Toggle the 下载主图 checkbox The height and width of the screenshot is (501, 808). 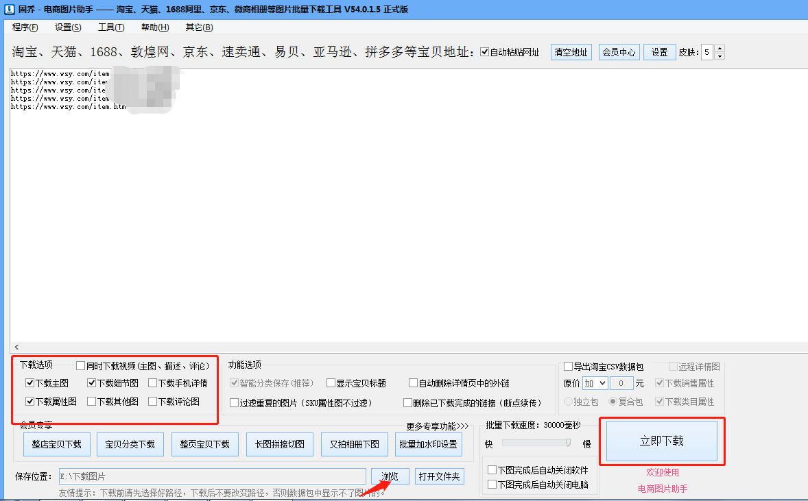tap(30, 383)
